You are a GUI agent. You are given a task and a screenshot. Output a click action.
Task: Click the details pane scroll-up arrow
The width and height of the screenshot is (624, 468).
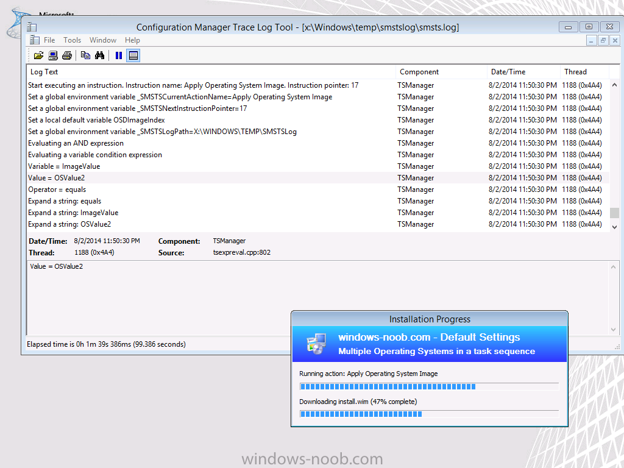point(613,267)
